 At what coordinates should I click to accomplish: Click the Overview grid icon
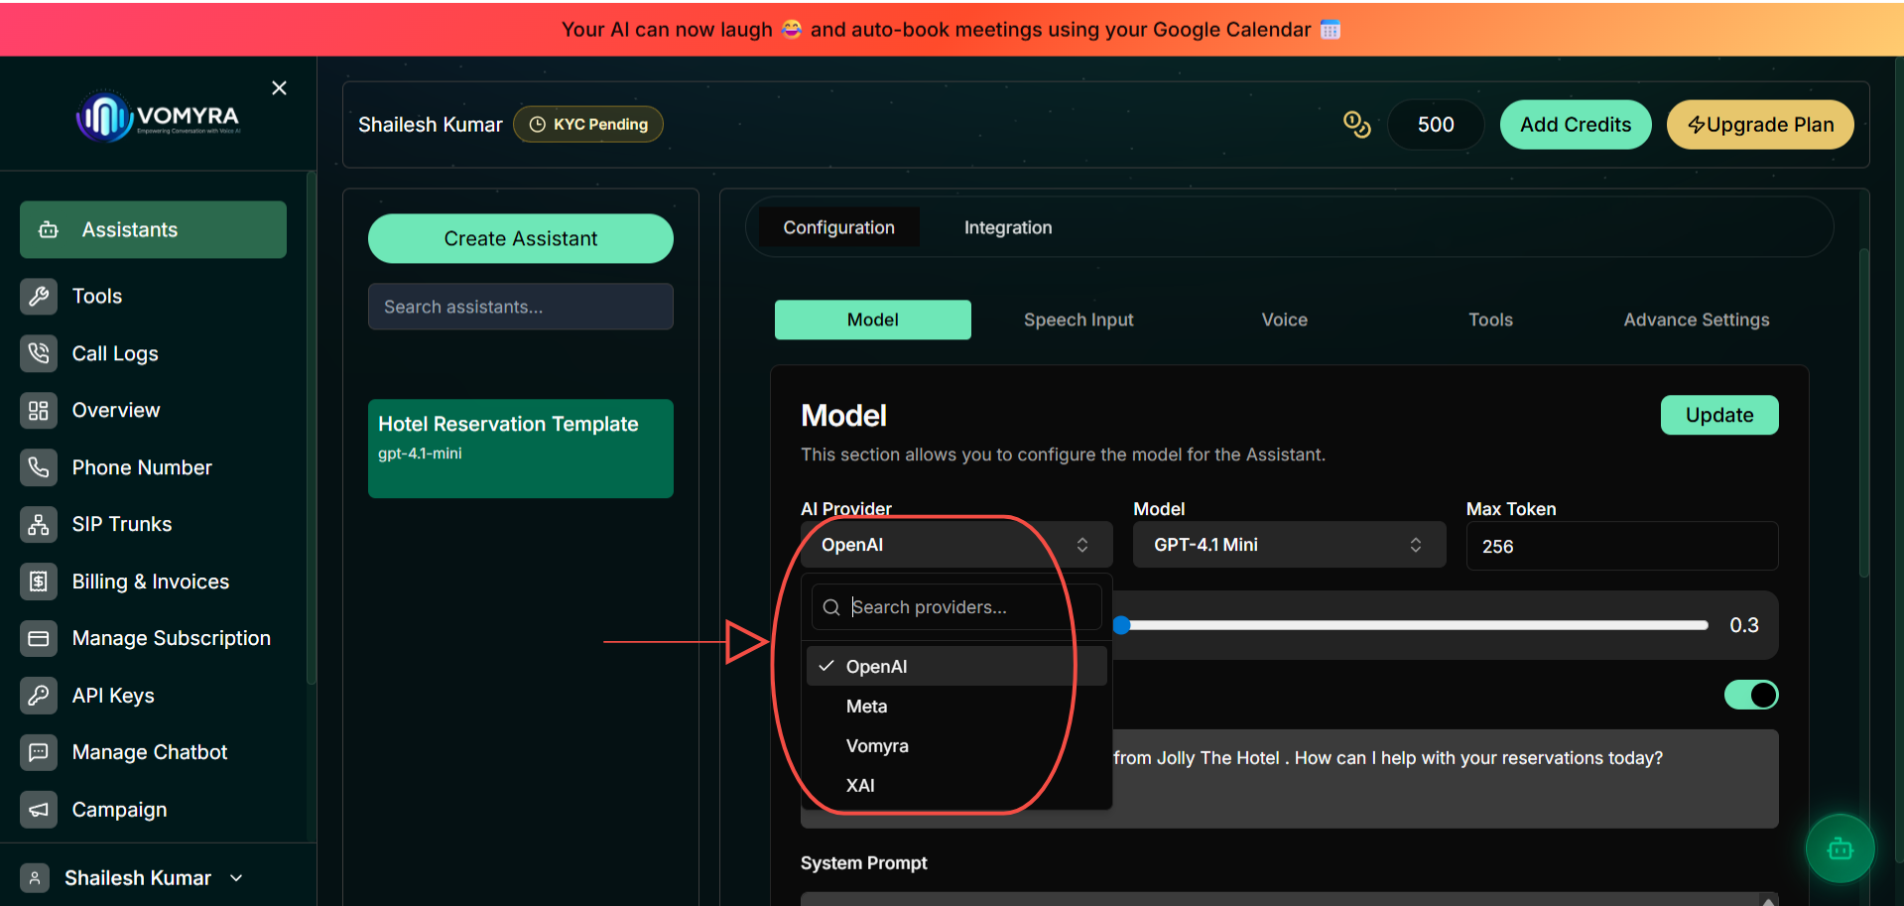(39, 410)
